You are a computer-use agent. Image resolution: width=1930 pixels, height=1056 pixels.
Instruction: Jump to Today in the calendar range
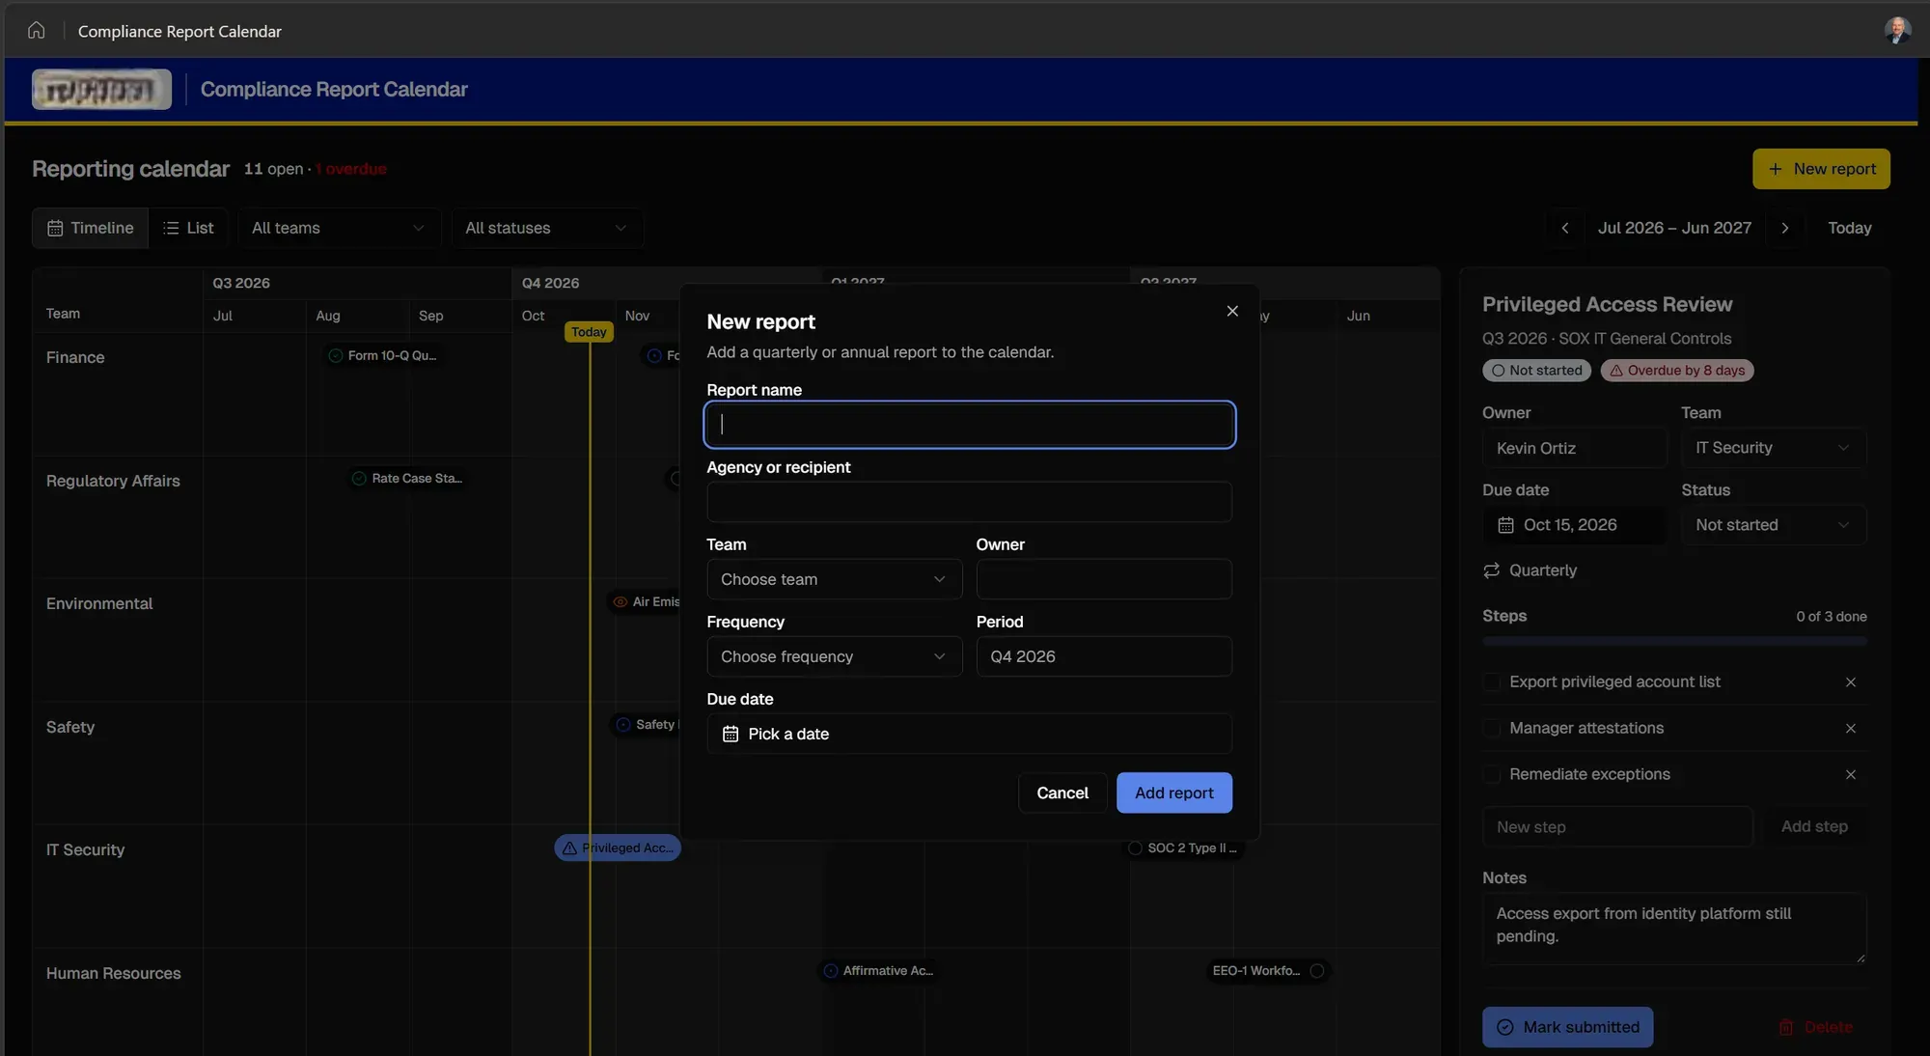tap(1849, 228)
